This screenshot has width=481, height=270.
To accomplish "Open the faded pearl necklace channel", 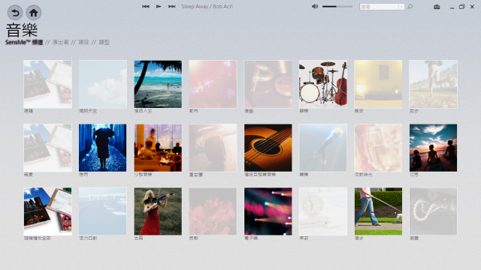I will [433, 211].
